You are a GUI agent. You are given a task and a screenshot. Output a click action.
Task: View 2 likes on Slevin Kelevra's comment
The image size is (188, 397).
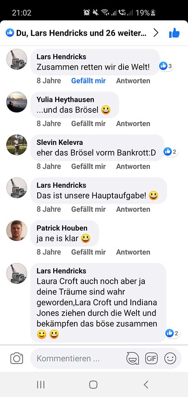171,152
